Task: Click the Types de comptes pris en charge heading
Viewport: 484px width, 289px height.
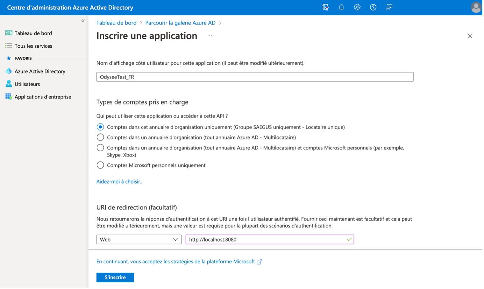Action: (143, 102)
